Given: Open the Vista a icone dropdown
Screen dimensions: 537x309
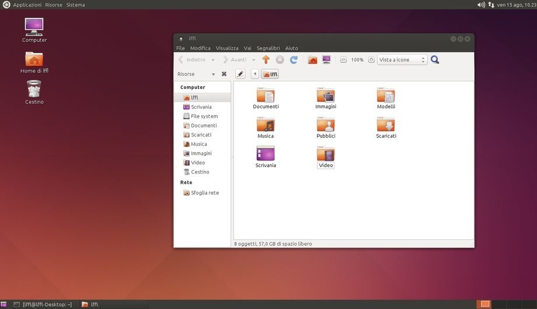Looking at the screenshot, I should click(402, 60).
